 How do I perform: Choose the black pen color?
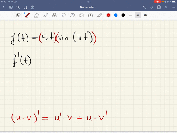(123, 15)
